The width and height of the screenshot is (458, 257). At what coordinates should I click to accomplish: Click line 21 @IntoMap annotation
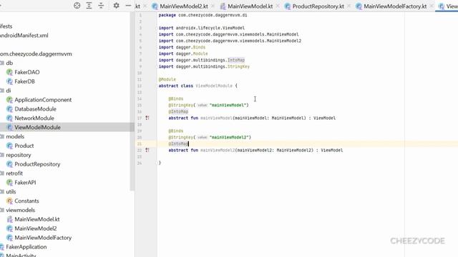[178, 143]
